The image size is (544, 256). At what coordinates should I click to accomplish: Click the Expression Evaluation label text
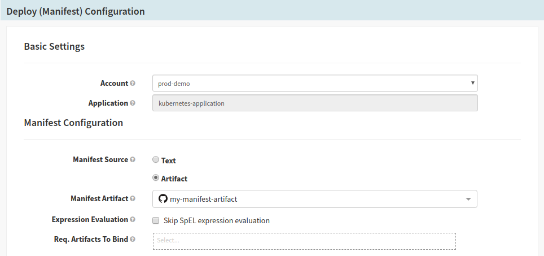pyautogui.click(x=90, y=220)
